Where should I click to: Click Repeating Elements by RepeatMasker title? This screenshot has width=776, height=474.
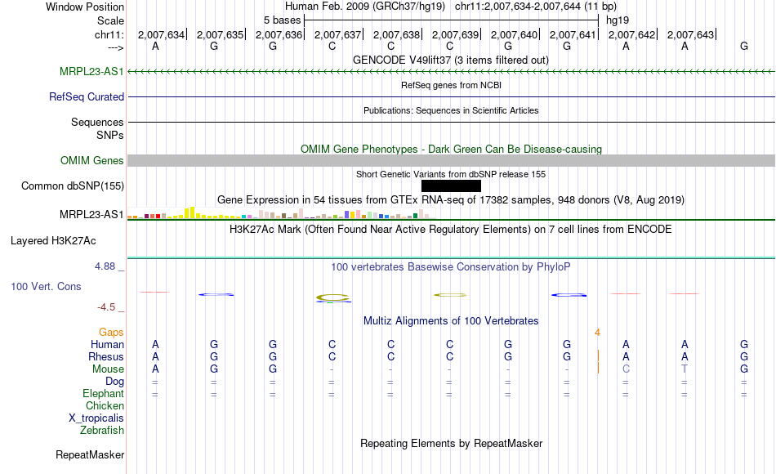(452, 443)
